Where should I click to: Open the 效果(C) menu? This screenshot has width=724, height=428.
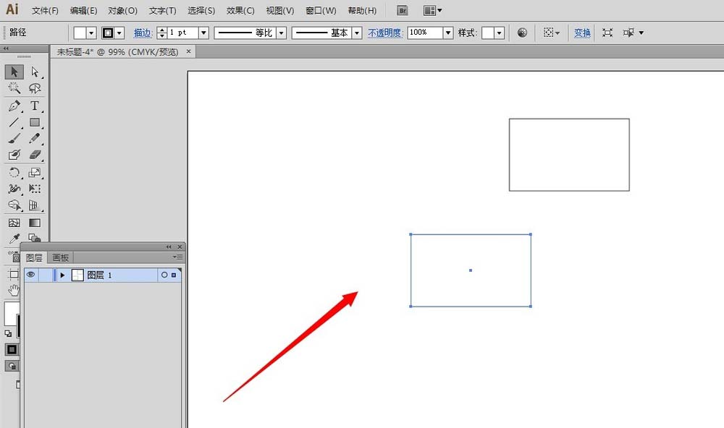[240, 11]
